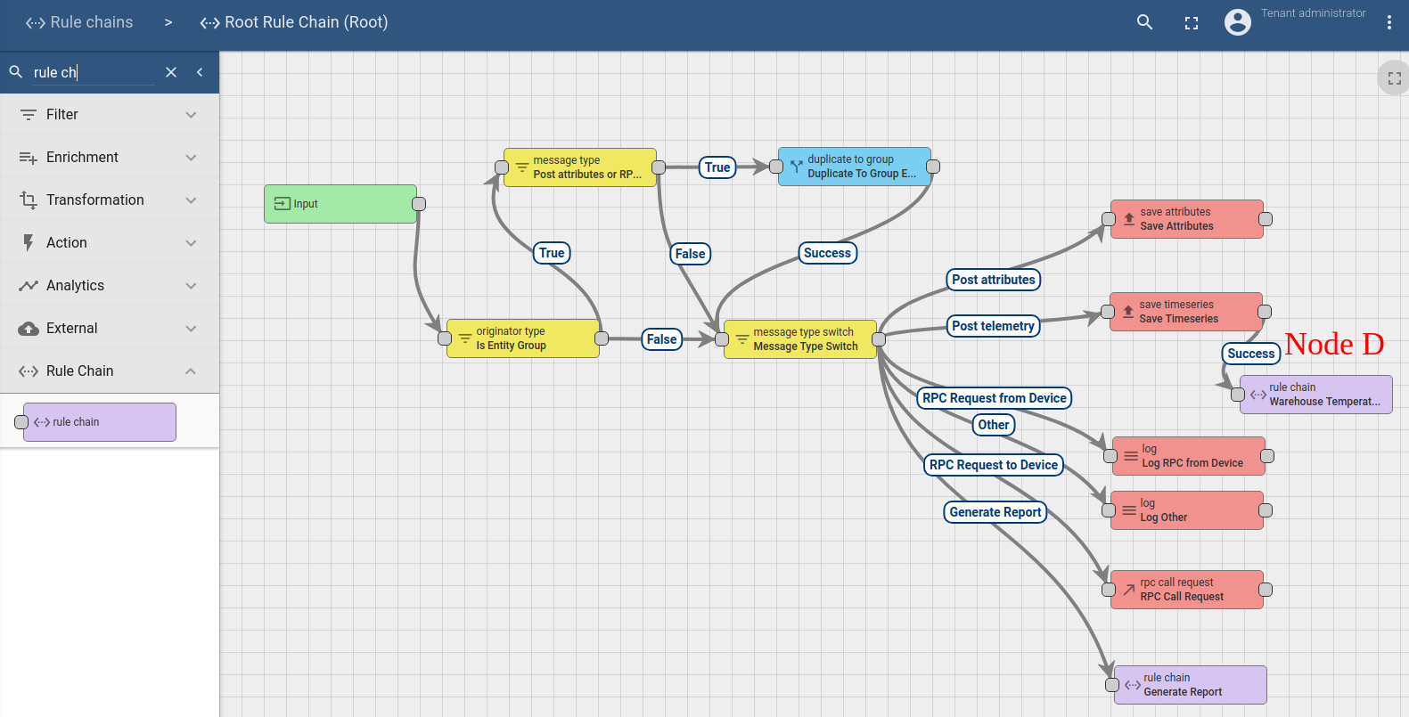Select the rule chain node in library
This screenshot has width=1409, height=717.
click(x=100, y=422)
